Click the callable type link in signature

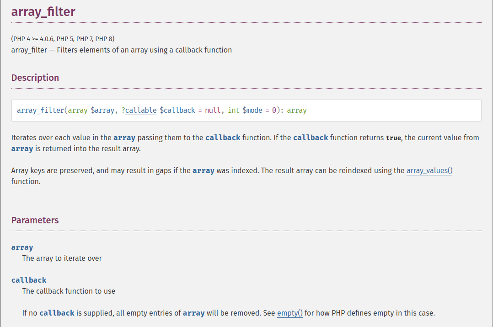point(140,110)
